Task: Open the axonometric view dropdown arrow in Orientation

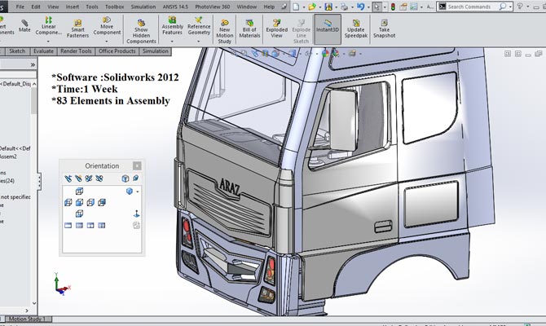Action: coord(138,192)
